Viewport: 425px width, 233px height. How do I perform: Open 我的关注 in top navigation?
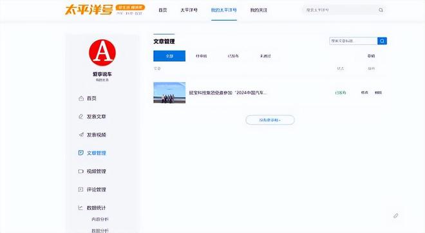259,10
